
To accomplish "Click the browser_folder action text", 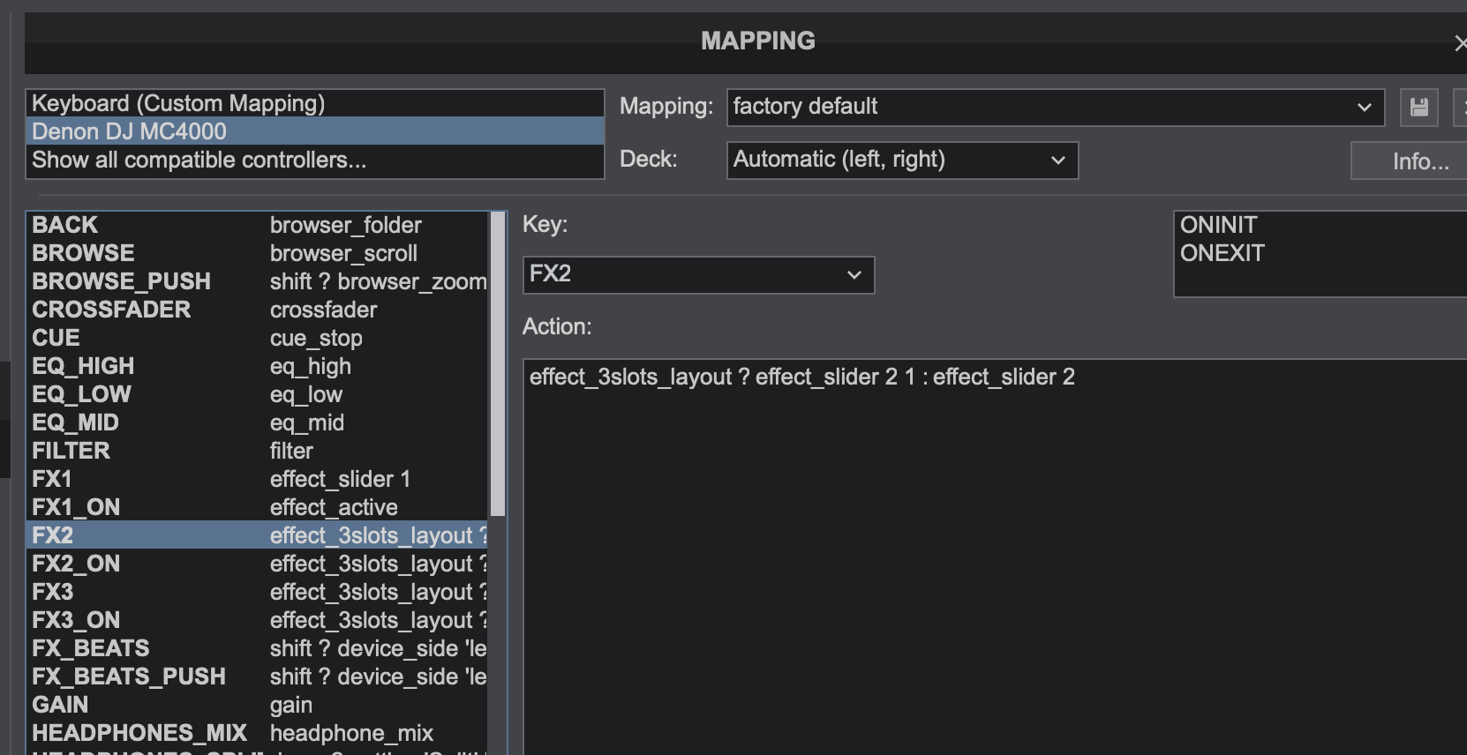I will 345,226.
